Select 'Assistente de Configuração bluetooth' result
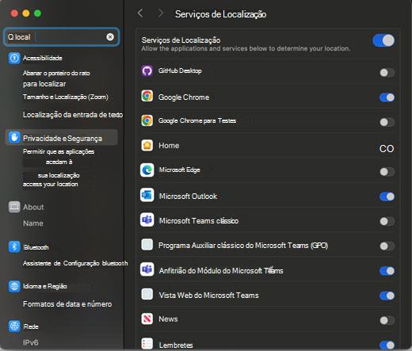Screen dimensions: 412x351 [75, 263]
